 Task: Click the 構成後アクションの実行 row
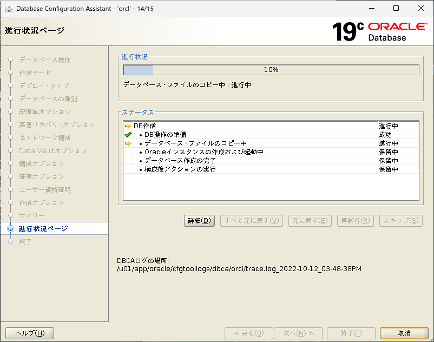pos(271,169)
